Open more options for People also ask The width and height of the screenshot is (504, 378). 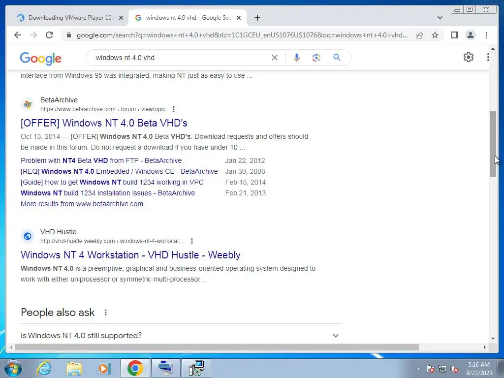(x=106, y=313)
